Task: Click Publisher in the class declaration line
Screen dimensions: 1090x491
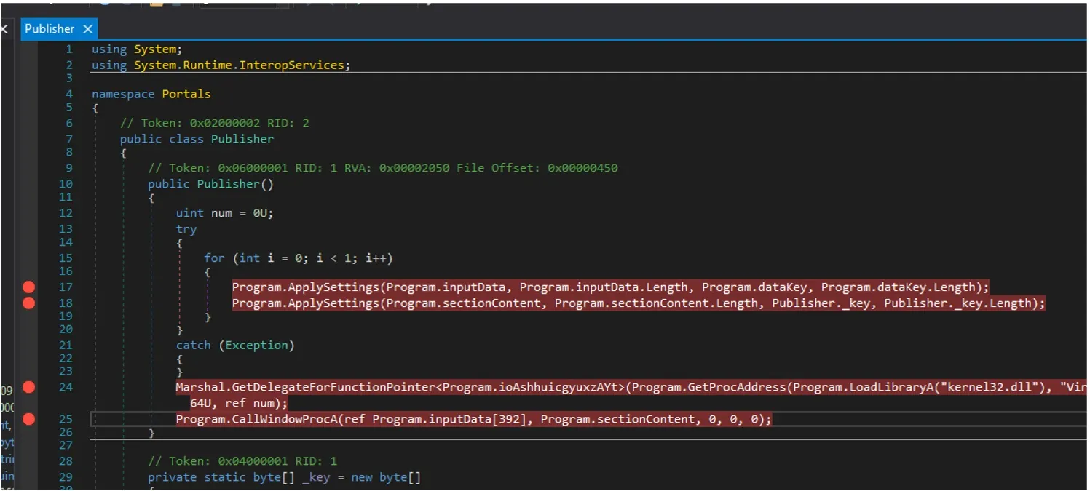Action: (242, 139)
